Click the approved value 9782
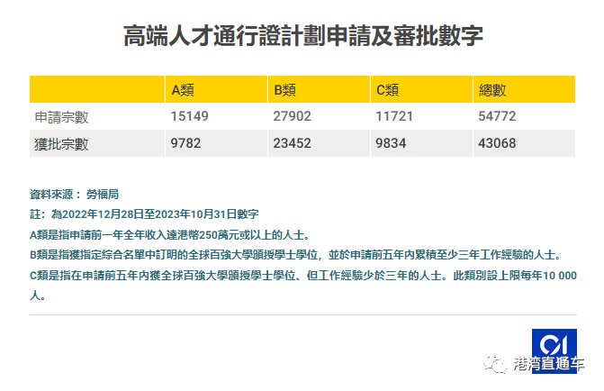 [185, 143]
